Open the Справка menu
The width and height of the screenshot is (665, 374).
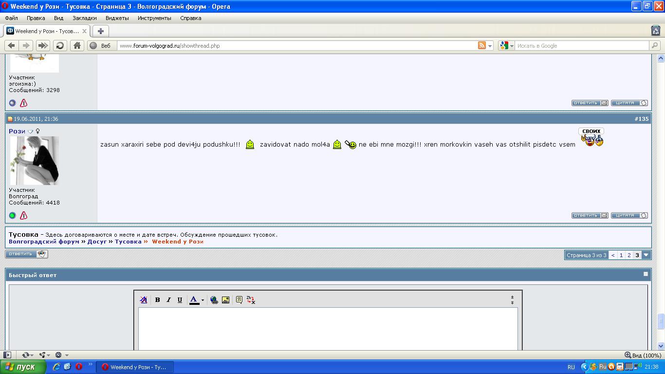pos(190,18)
